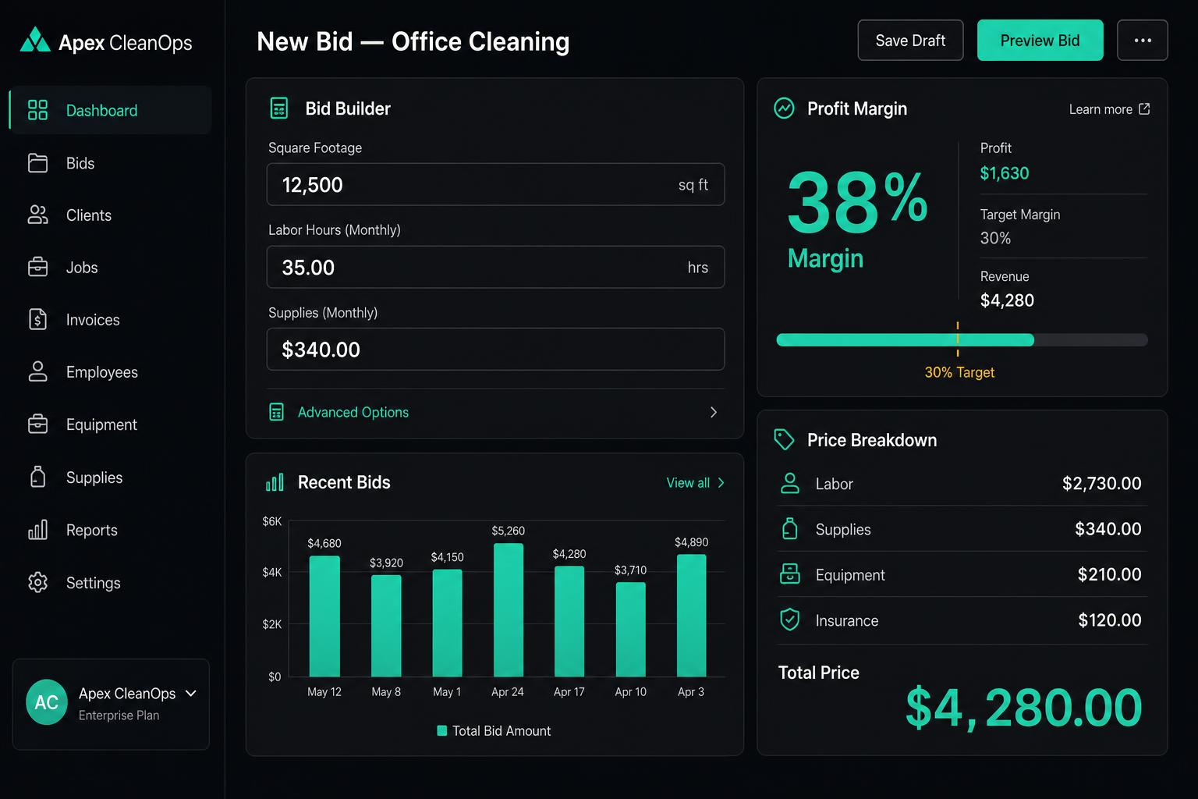This screenshot has width=1198, height=799.
Task: Click the AC account avatar
Action: tap(47, 702)
